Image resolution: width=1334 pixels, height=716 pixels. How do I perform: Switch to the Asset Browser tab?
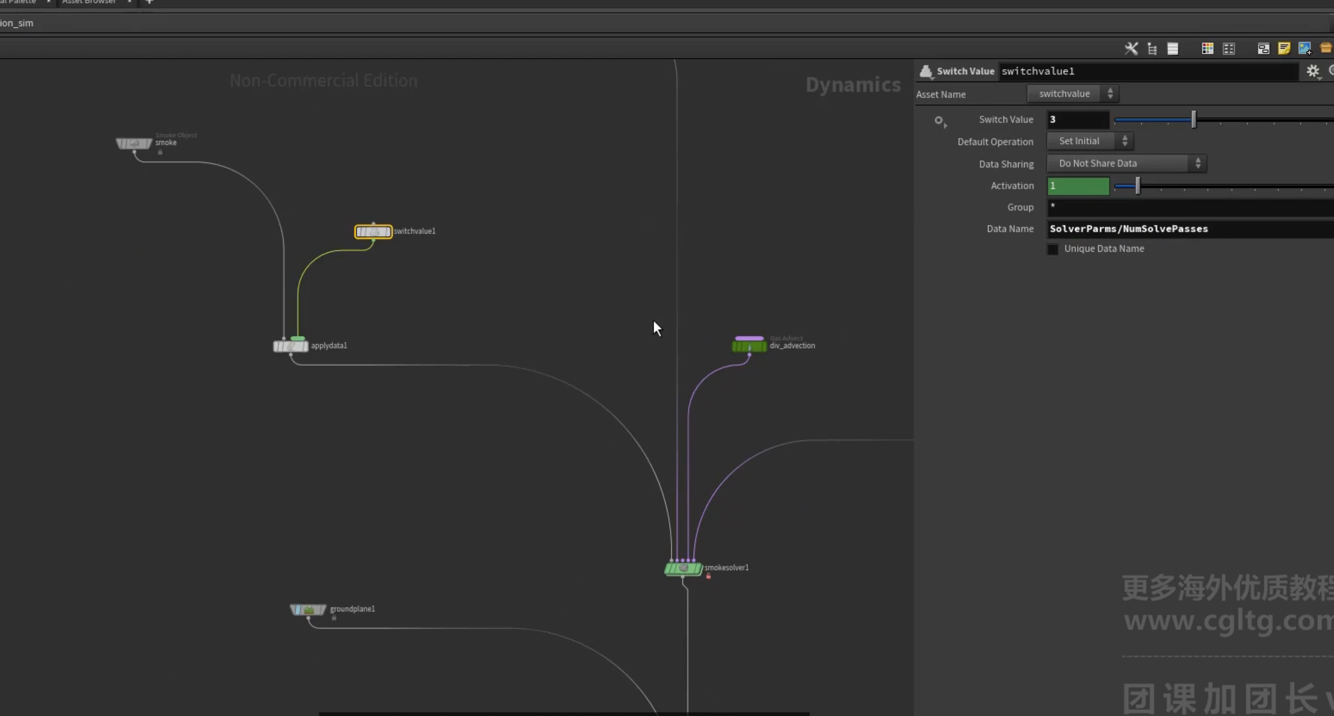tap(89, 2)
